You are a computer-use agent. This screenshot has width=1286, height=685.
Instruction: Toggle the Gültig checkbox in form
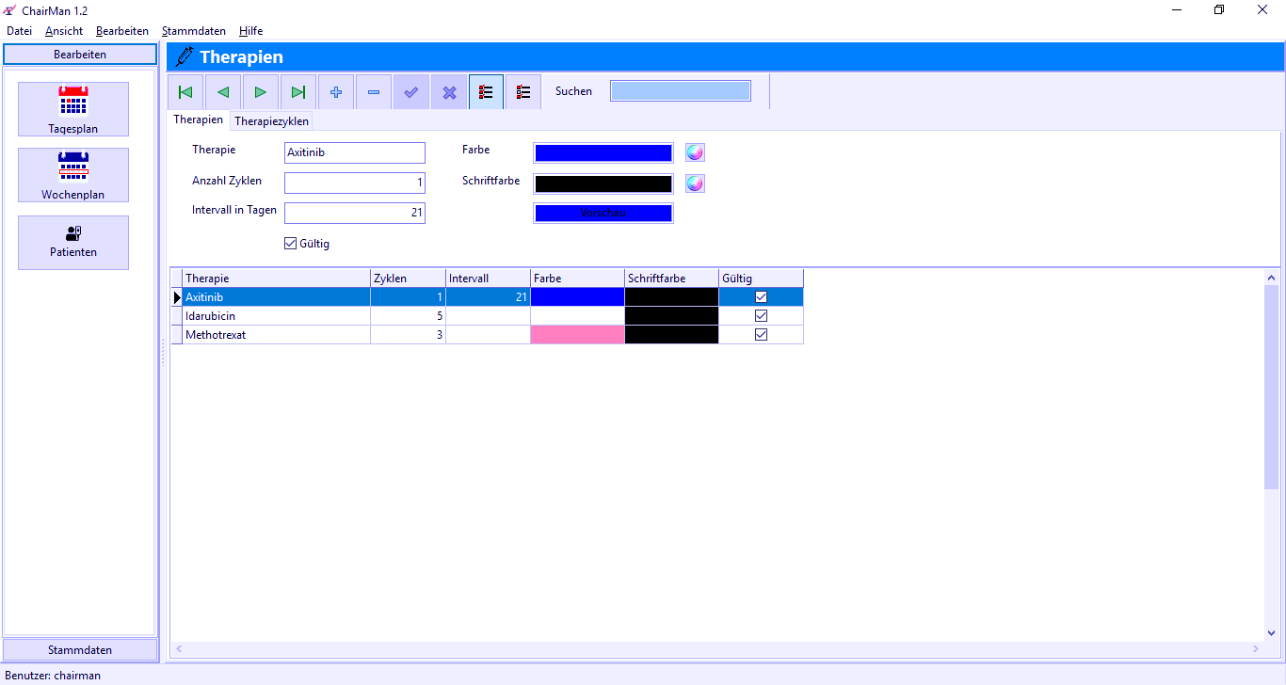pos(291,244)
